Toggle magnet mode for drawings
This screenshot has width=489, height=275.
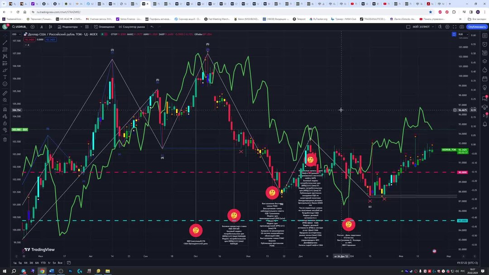[x=5, y=109]
